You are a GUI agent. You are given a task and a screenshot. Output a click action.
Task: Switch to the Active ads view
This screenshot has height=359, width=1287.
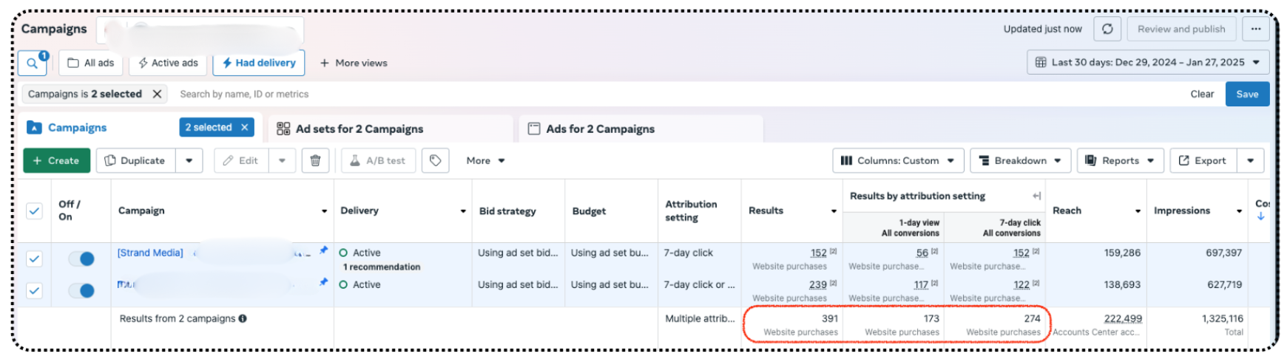tap(168, 64)
